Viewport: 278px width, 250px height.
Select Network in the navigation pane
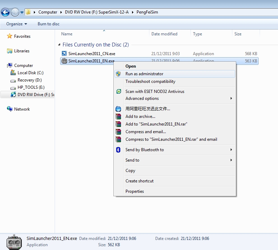point(22,109)
